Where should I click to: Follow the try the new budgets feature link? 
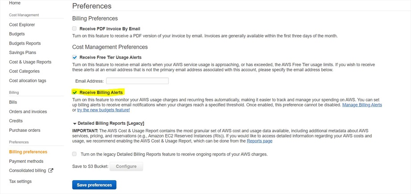pos(103,110)
